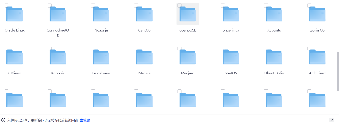Click the Oracle Linux folder name
339x123 pixels.
[15, 30]
